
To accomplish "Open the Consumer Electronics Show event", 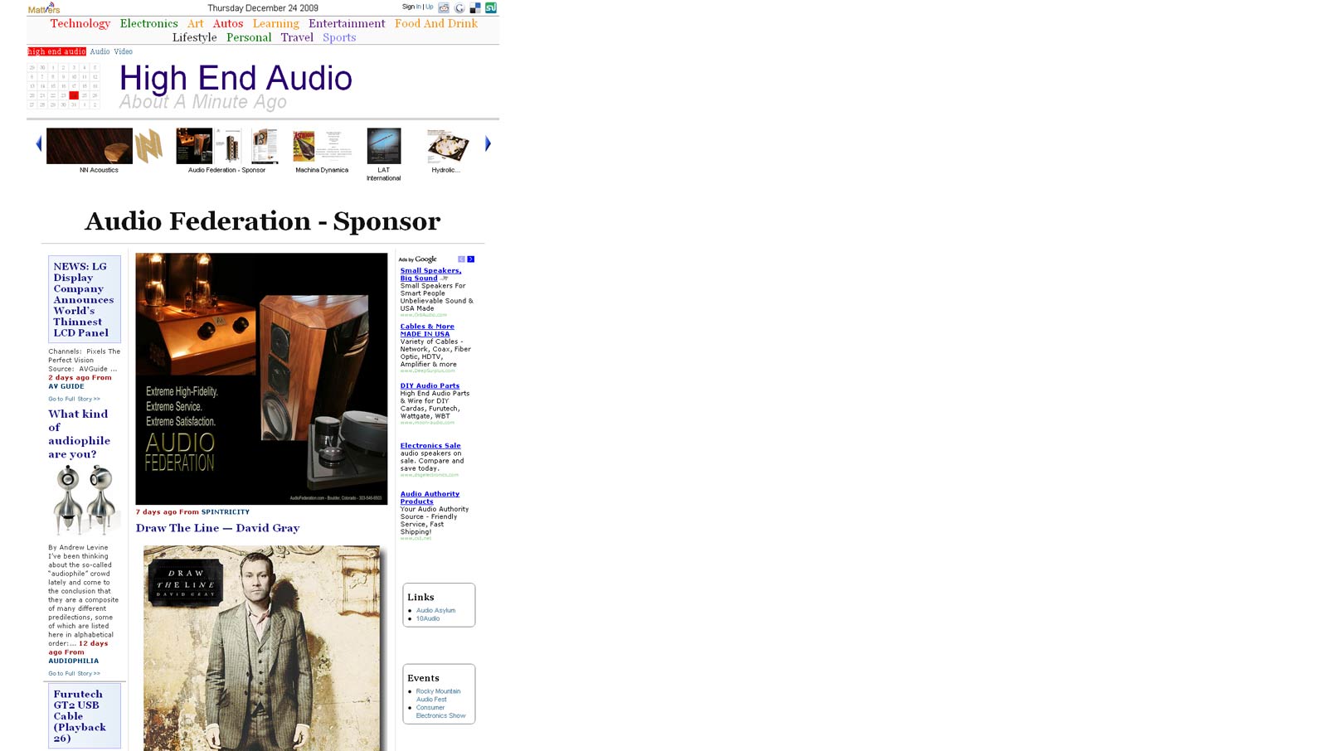I will [x=440, y=711].
